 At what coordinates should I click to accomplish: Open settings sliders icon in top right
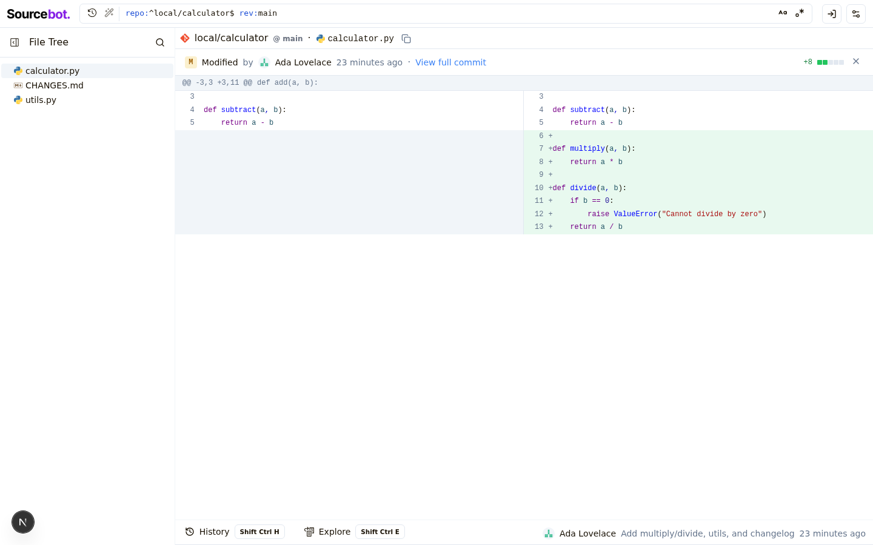click(856, 13)
